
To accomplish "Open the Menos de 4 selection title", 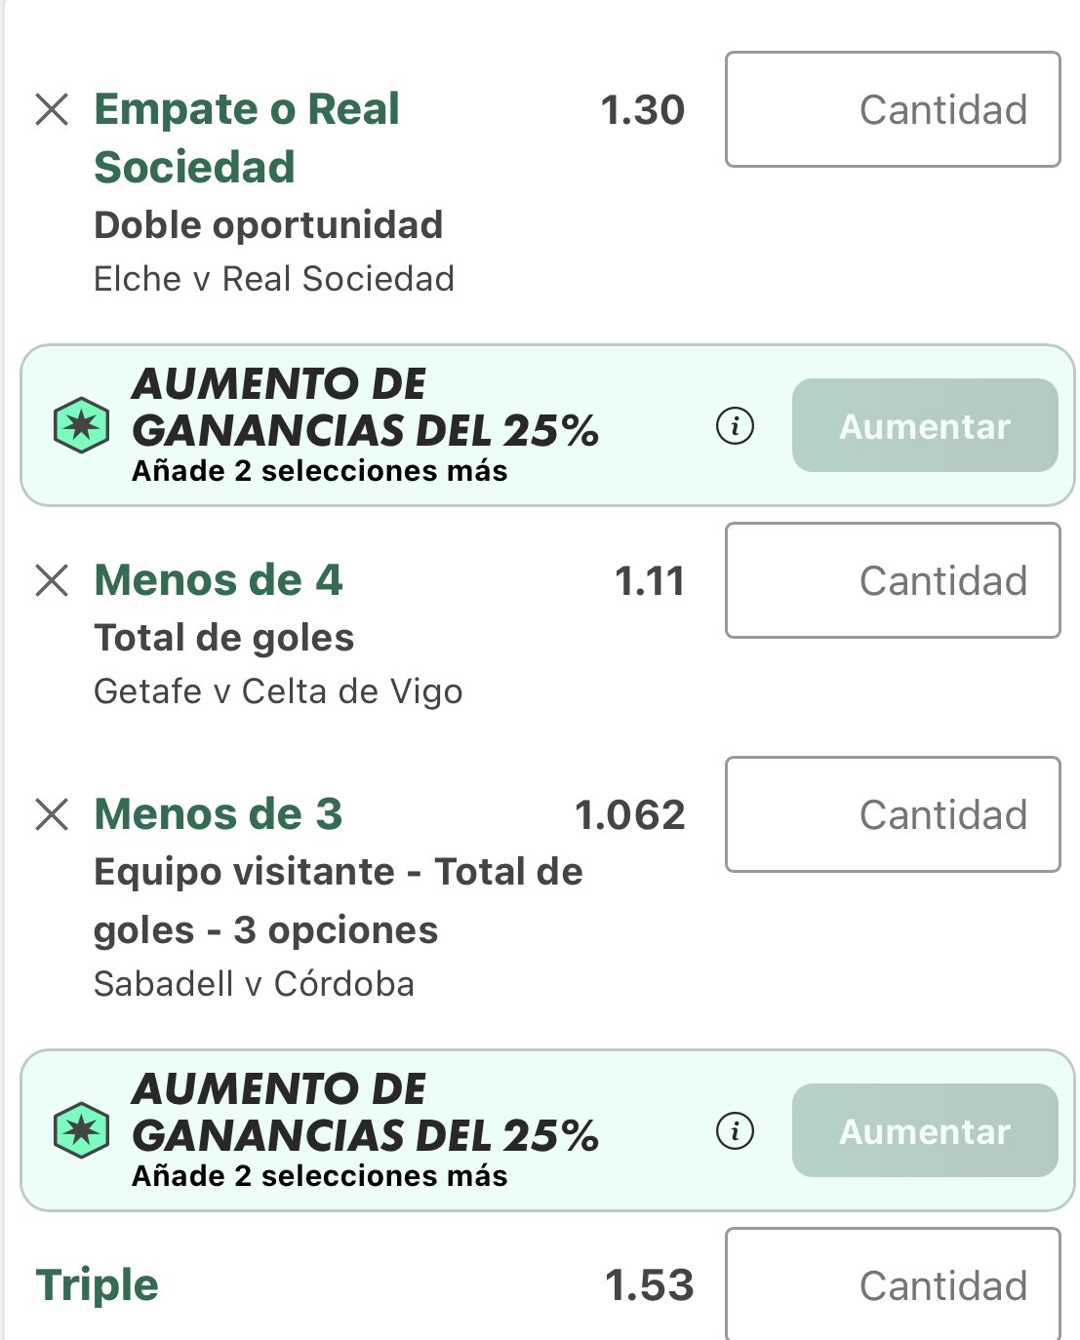I will [x=219, y=580].
